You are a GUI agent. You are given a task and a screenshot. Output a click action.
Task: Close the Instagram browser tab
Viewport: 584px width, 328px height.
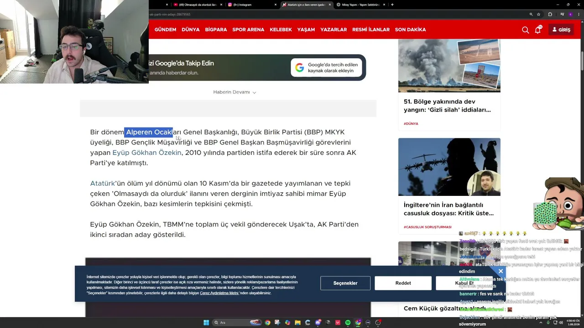point(276,5)
